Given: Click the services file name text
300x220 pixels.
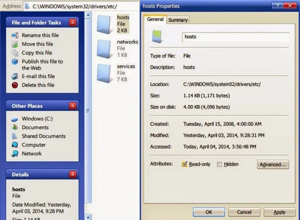Looking at the screenshot, I should point(126,66).
